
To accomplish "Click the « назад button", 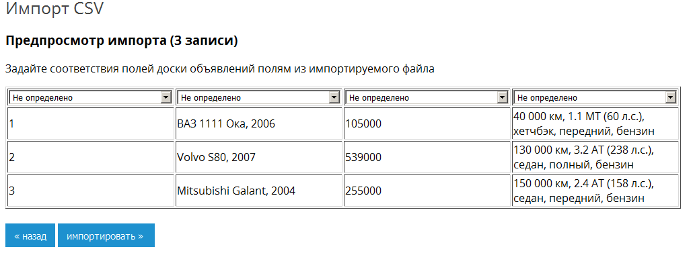I will click(x=30, y=236).
